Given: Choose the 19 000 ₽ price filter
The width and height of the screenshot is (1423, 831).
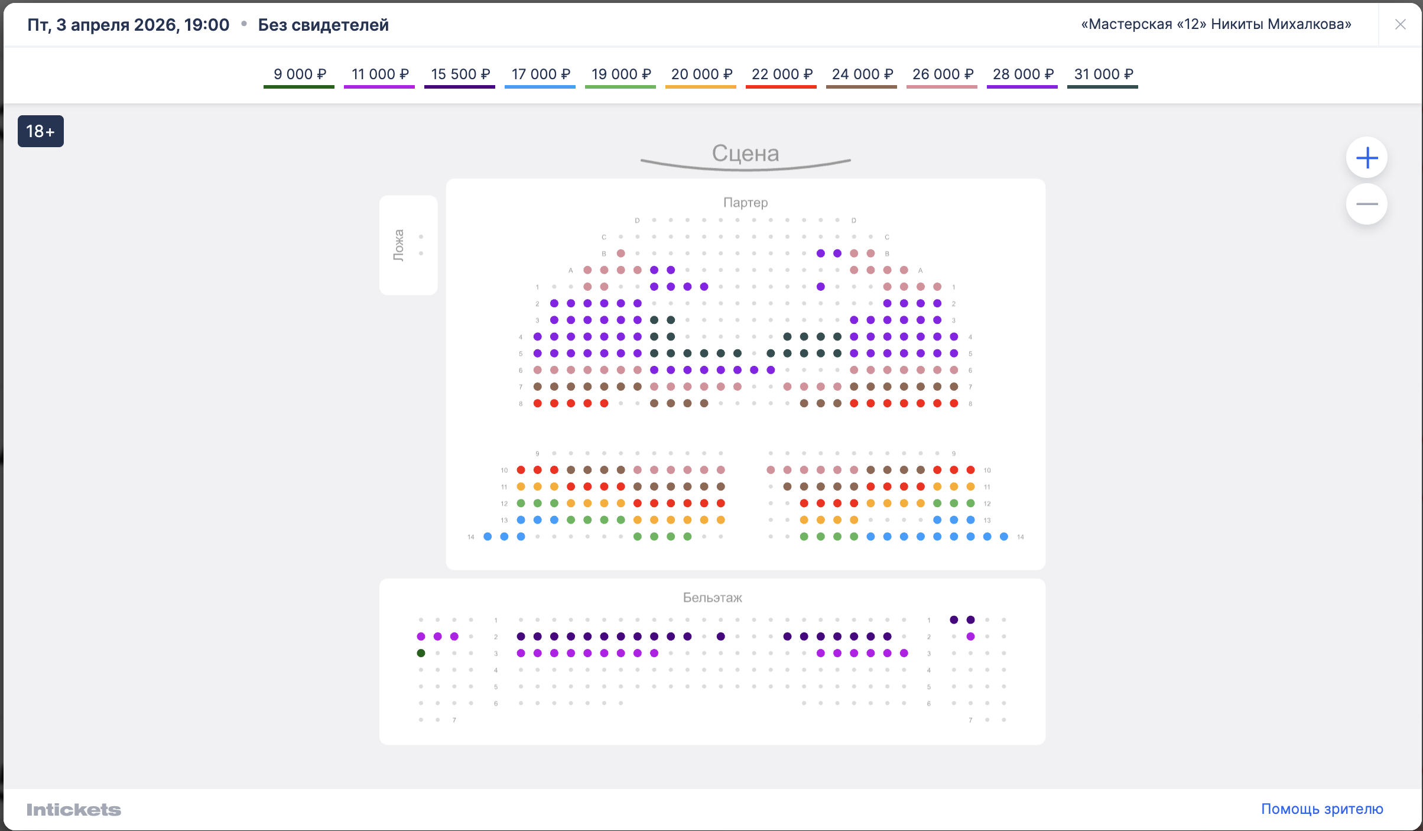Looking at the screenshot, I should tap(620, 74).
